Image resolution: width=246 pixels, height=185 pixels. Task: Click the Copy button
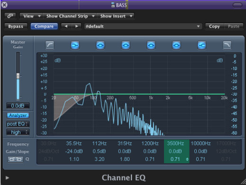tap(214, 26)
